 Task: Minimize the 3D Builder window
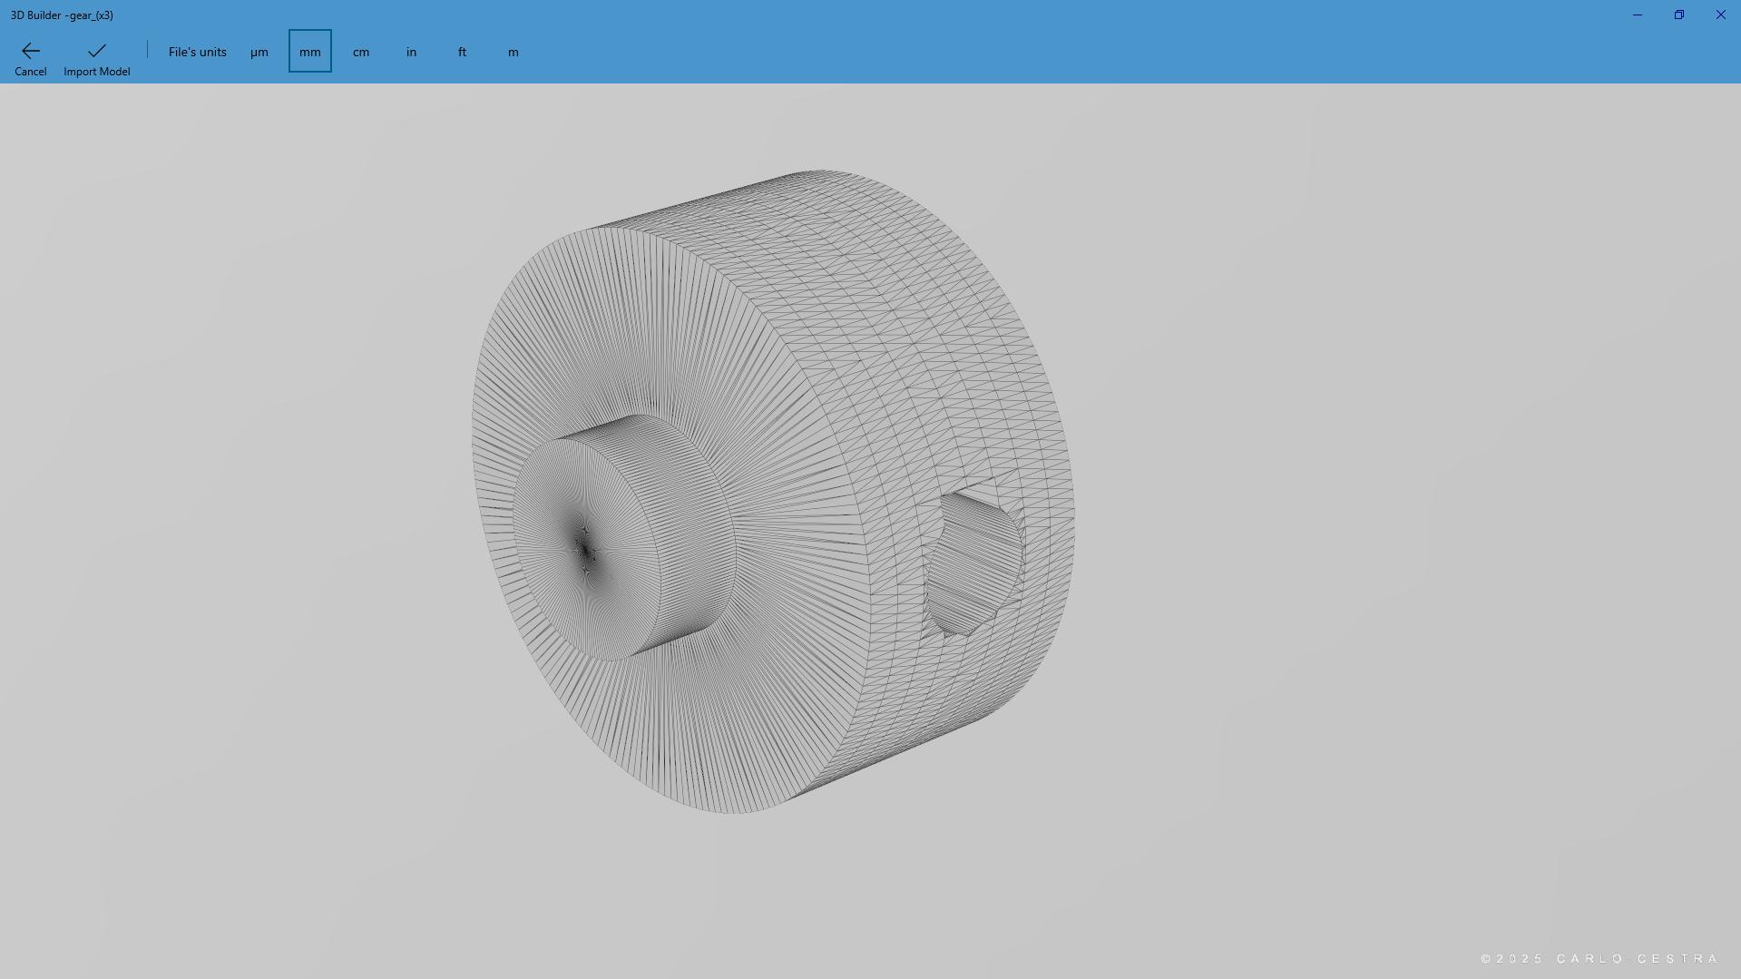pyautogui.click(x=1637, y=15)
